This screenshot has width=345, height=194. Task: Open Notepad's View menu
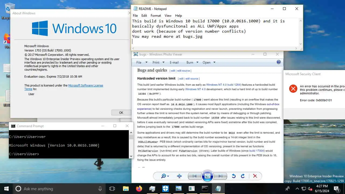(168, 16)
